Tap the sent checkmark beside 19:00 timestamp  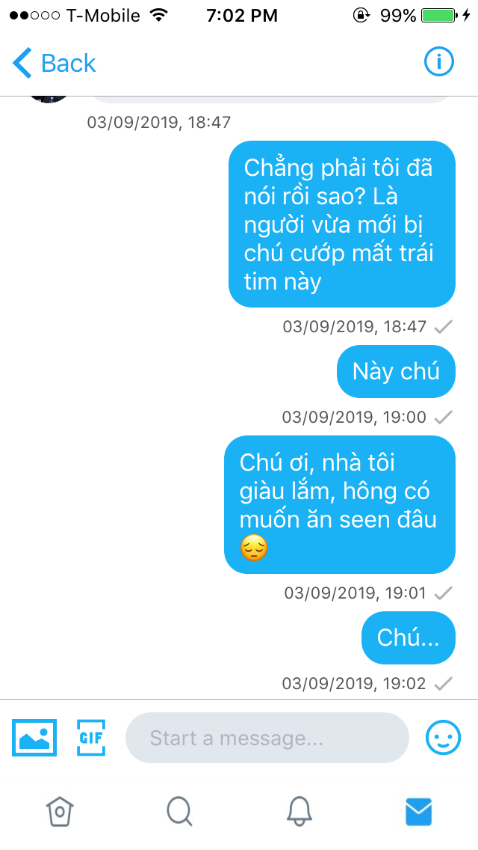pyautogui.click(x=444, y=418)
